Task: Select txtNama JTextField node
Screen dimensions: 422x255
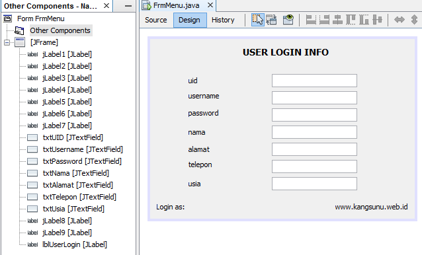Action: point(76,173)
